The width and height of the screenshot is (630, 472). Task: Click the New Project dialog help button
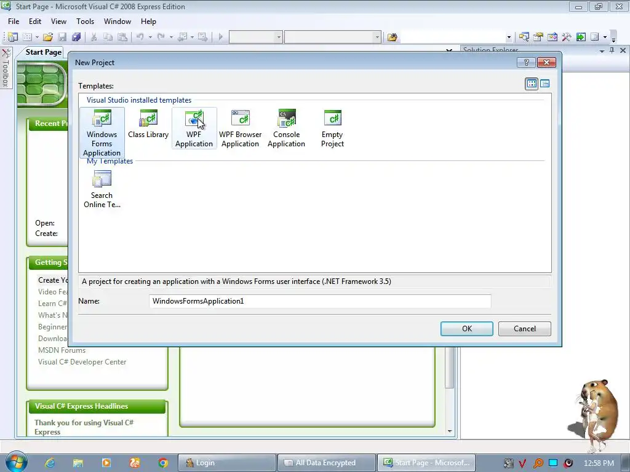(527, 62)
